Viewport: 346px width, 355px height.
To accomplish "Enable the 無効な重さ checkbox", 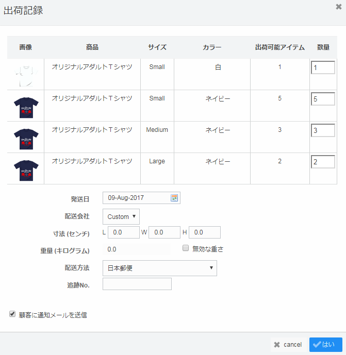I will click(186, 248).
